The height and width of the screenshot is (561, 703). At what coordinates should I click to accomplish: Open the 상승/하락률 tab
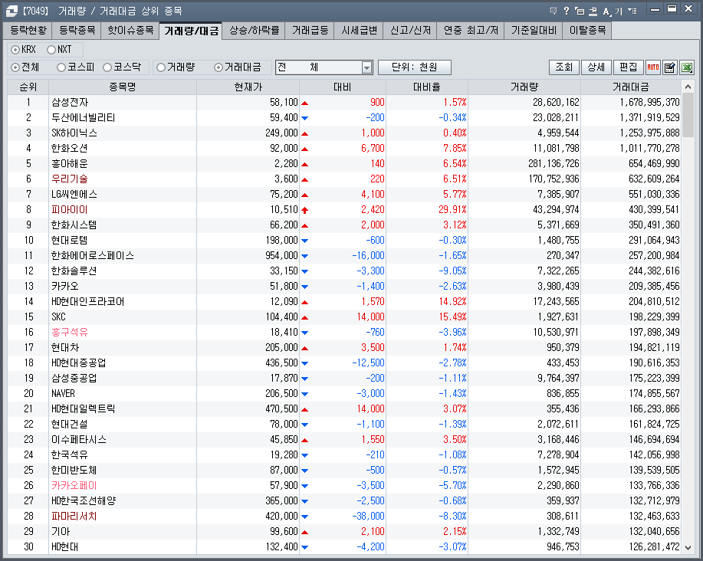point(255,31)
